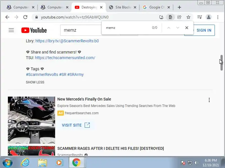Open more options for the Mercedes ad
This screenshot has width=225, height=168.
point(209,100)
